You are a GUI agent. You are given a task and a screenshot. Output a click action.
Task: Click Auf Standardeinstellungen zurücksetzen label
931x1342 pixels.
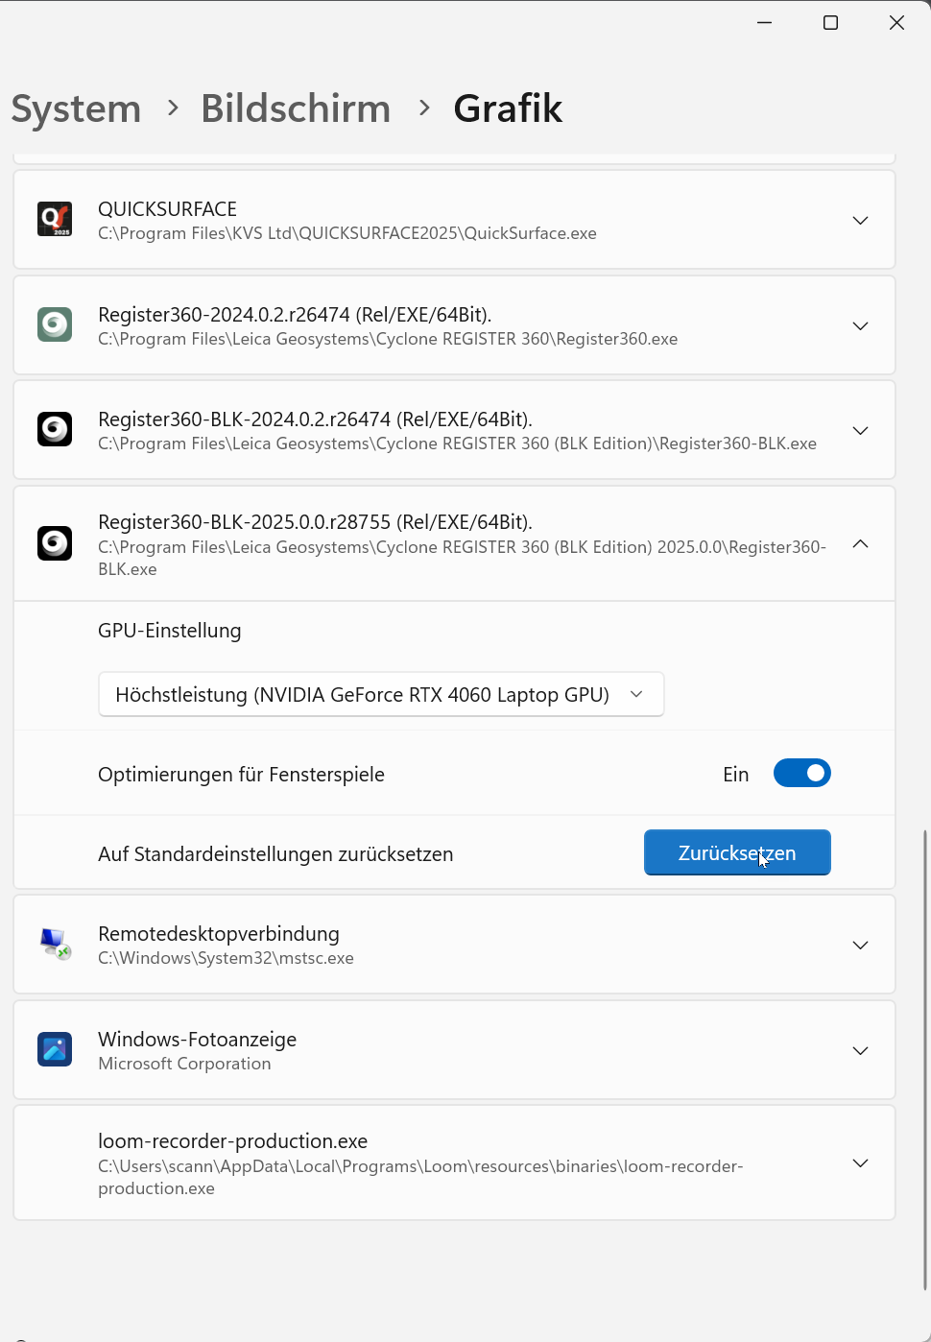tap(275, 854)
